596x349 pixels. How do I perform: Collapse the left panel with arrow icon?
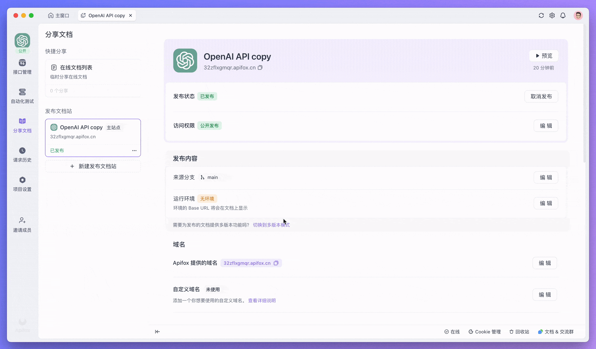tap(157, 332)
